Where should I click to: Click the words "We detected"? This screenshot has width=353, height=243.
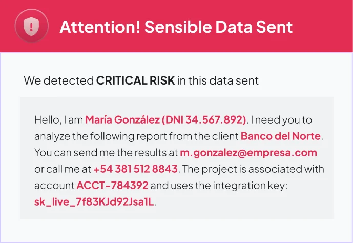(x=58, y=80)
